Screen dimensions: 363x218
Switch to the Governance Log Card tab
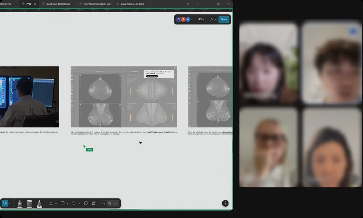click(132, 4)
